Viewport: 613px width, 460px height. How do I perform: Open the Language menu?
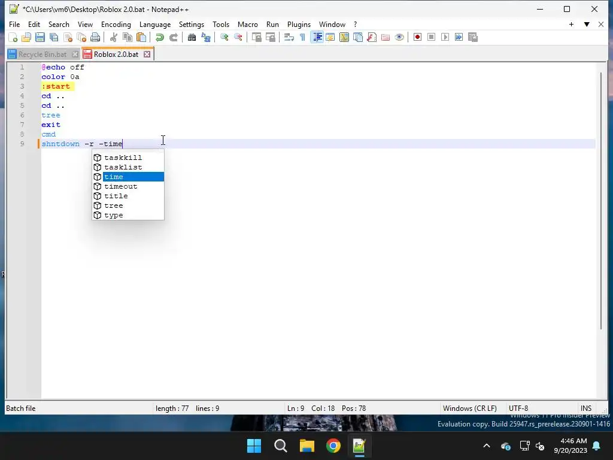pyautogui.click(x=155, y=24)
